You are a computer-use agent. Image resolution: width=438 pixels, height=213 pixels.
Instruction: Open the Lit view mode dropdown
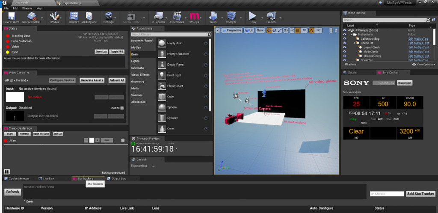pos(249,30)
